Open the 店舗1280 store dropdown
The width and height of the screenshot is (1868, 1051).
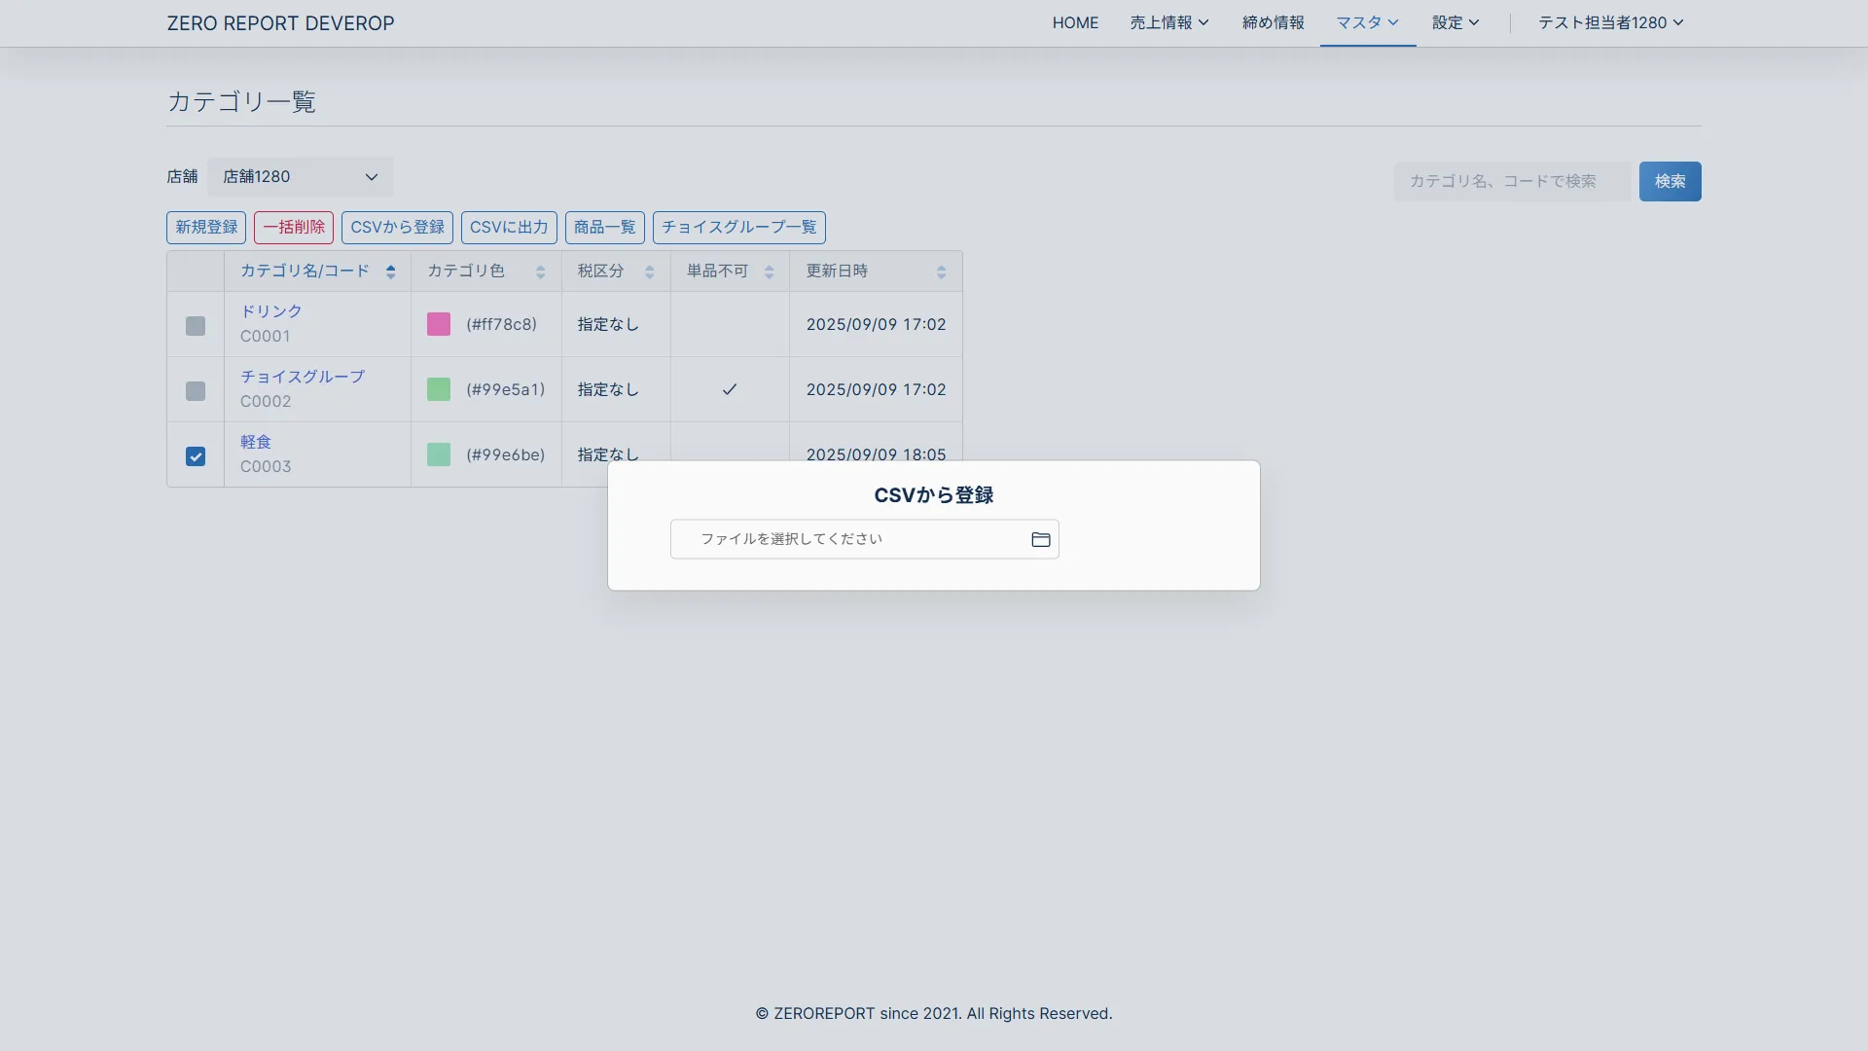pos(300,176)
